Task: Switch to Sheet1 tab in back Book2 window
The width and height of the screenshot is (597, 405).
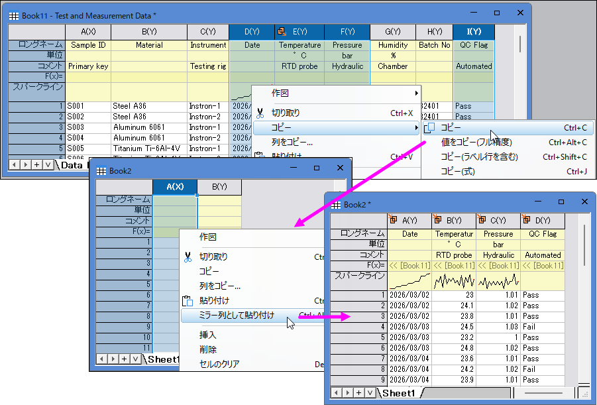Action: (162, 359)
